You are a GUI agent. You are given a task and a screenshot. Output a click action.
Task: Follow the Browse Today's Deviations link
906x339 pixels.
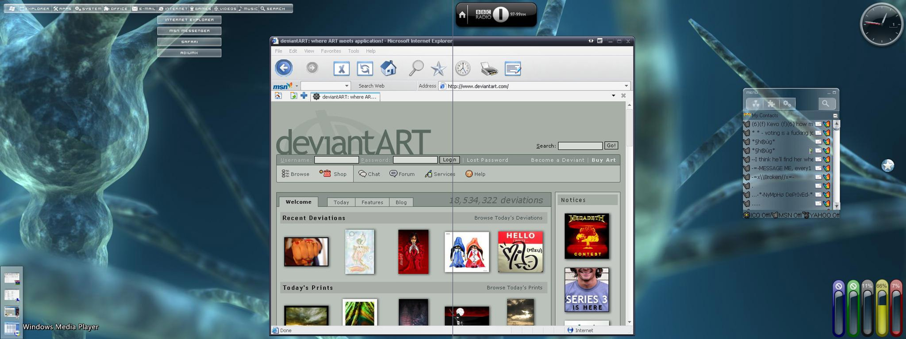coord(508,218)
